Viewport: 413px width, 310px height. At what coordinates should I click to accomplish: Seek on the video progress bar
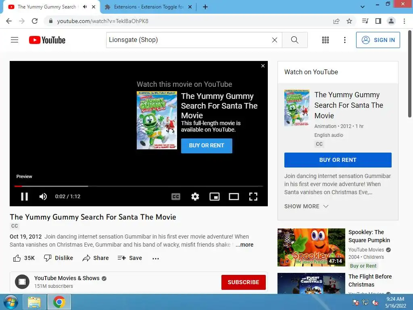(x=139, y=186)
